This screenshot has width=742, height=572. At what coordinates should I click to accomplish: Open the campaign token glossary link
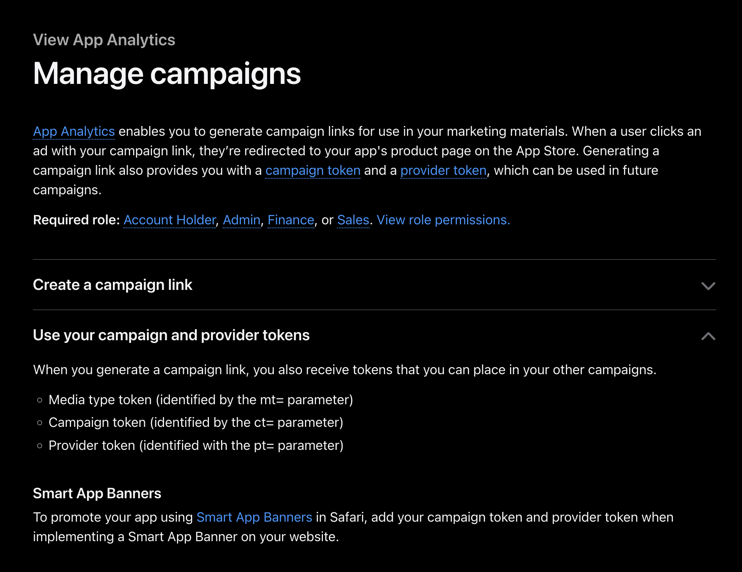click(312, 171)
